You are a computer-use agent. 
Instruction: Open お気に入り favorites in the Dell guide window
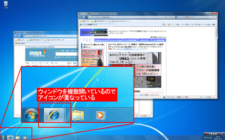84,21
